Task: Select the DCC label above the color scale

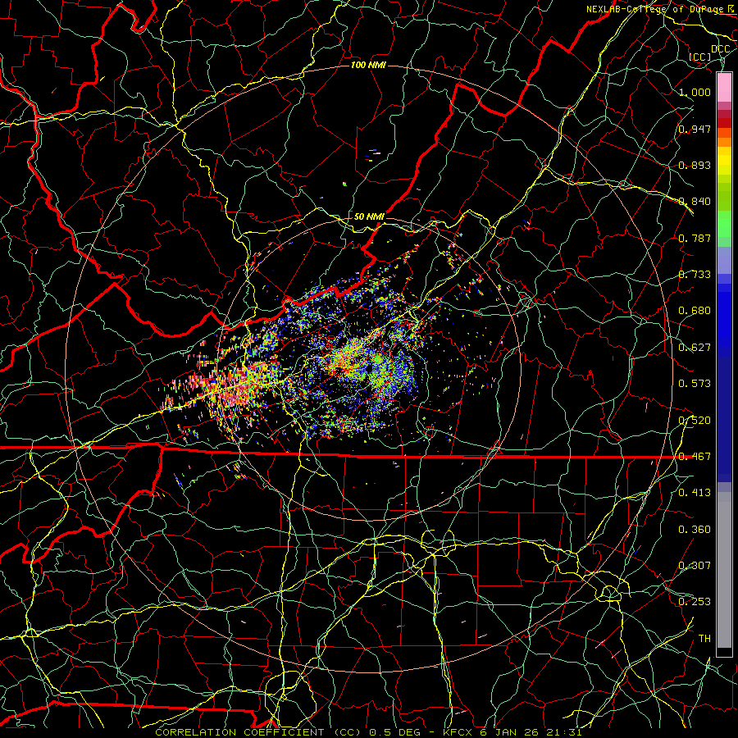Action: pos(721,49)
